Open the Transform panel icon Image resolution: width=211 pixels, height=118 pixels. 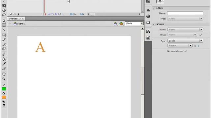148,23
